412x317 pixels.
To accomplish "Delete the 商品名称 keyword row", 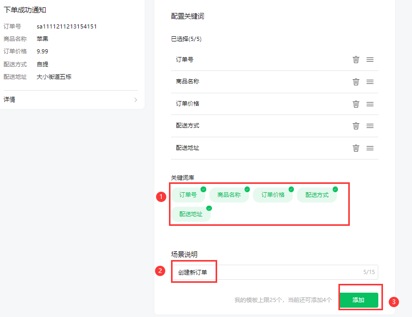I will [x=356, y=82].
